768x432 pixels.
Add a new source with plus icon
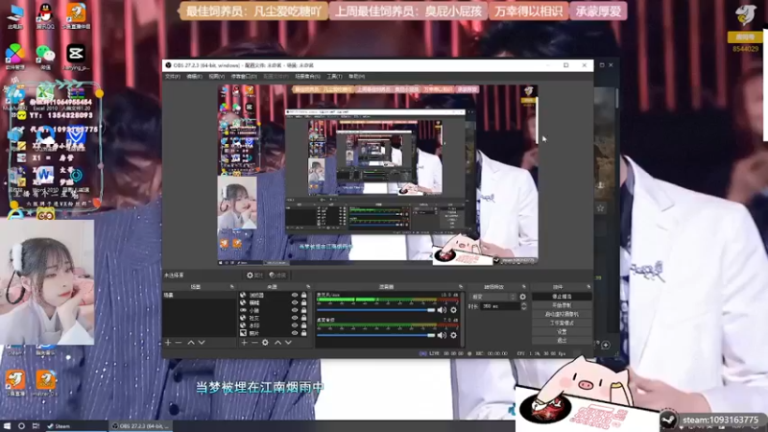tap(244, 343)
